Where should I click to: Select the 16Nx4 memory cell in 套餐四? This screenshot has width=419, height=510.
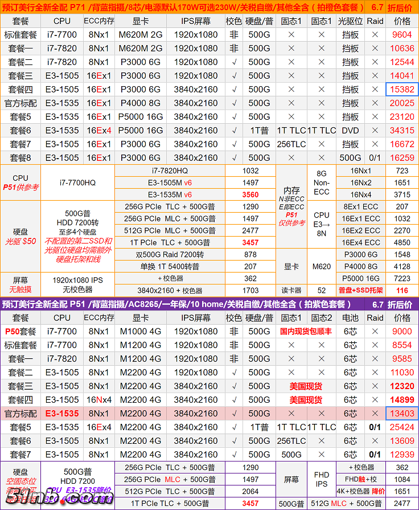(x=98, y=400)
